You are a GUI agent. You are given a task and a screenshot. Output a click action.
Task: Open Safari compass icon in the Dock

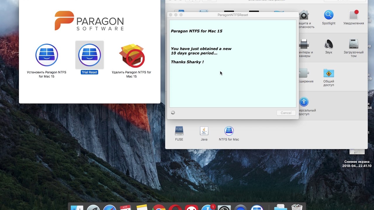click(110, 207)
